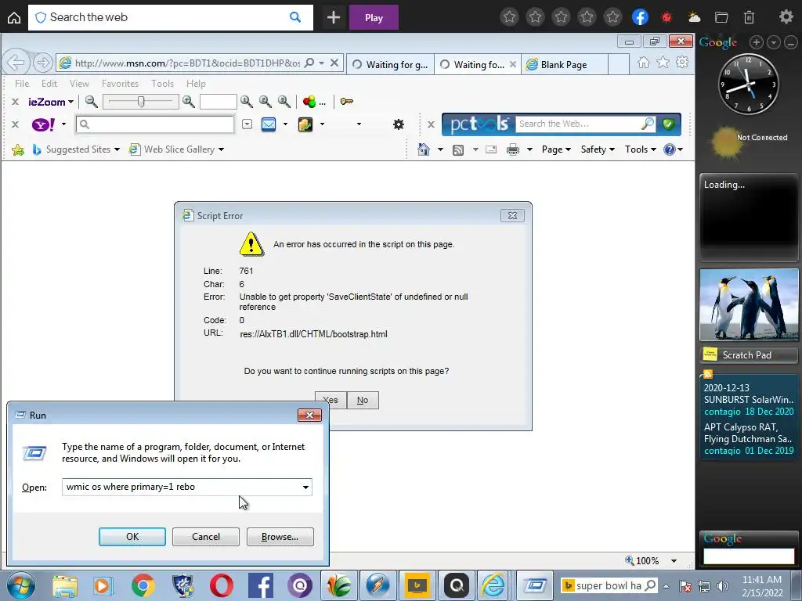Click the printer icon in command bar

coord(512,149)
